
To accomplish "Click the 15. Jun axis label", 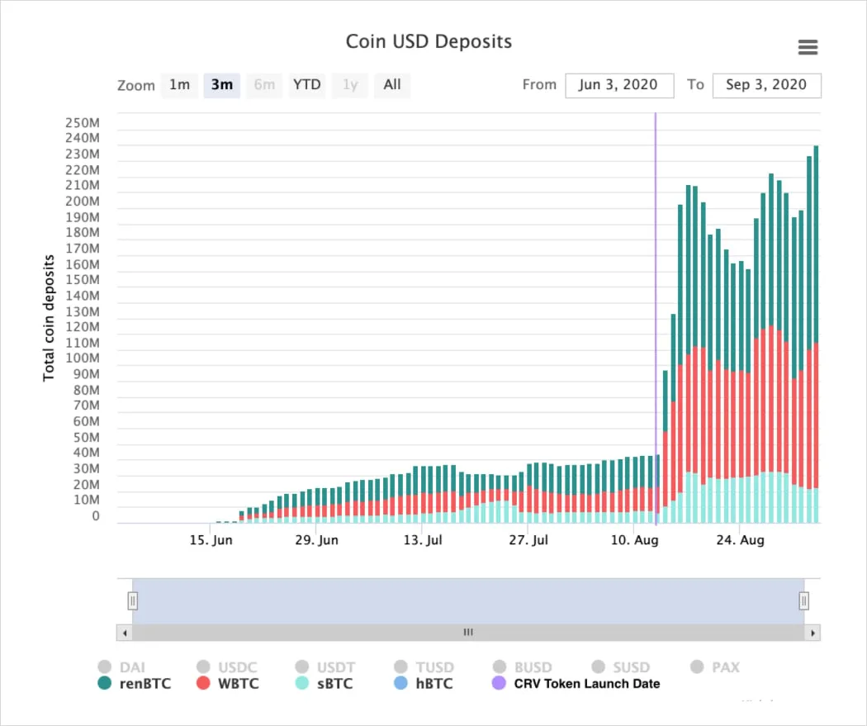I will [x=211, y=540].
